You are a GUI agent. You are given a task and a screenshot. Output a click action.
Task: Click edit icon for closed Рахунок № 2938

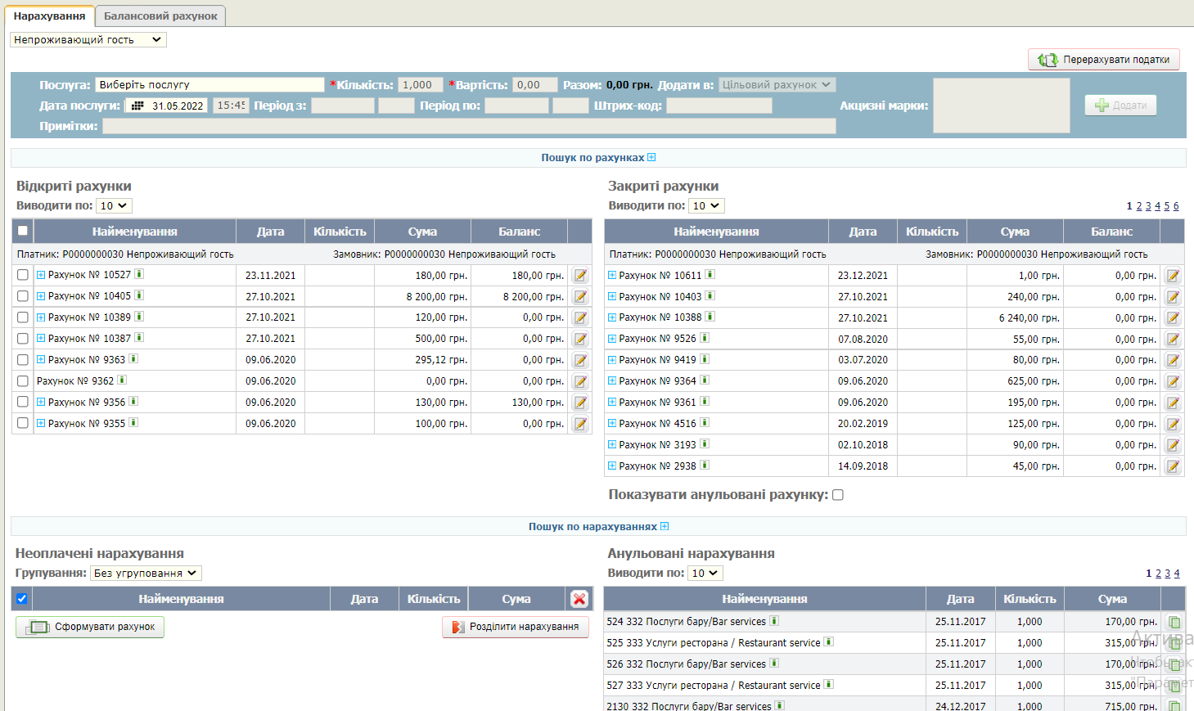tap(1173, 466)
